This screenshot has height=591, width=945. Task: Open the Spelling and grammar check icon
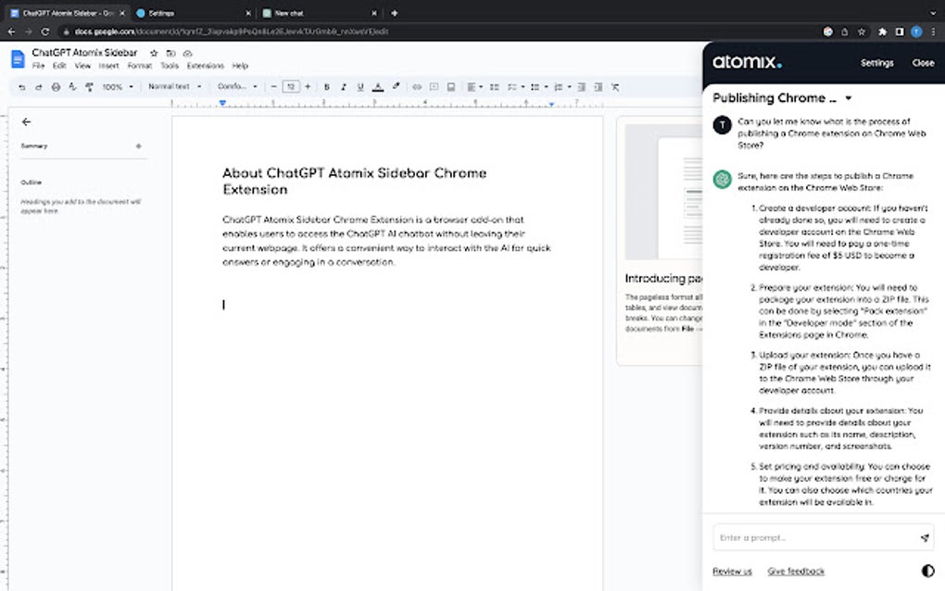click(72, 86)
